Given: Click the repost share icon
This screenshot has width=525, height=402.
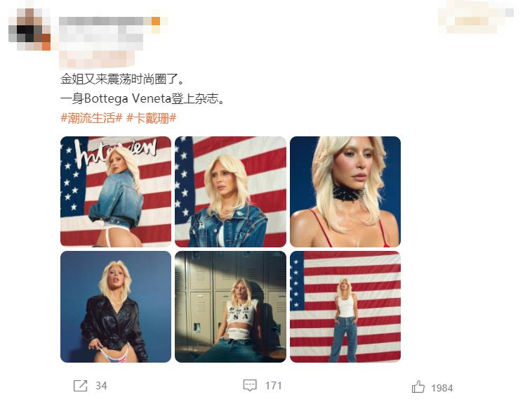Looking at the screenshot, I should (80, 386).
